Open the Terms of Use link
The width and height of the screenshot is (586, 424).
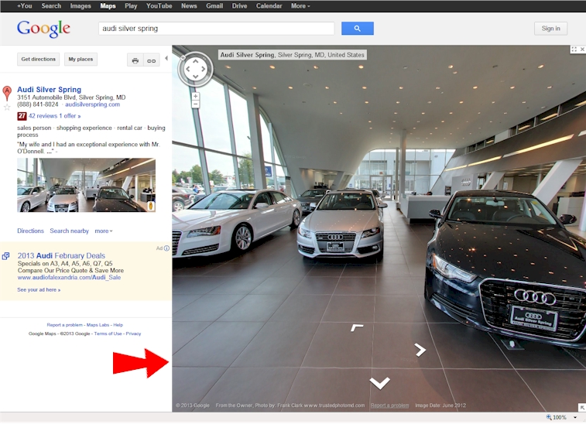(108, 333)
